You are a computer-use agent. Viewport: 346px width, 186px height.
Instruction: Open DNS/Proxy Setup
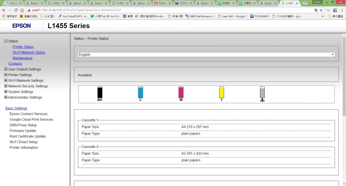[23, 125]
